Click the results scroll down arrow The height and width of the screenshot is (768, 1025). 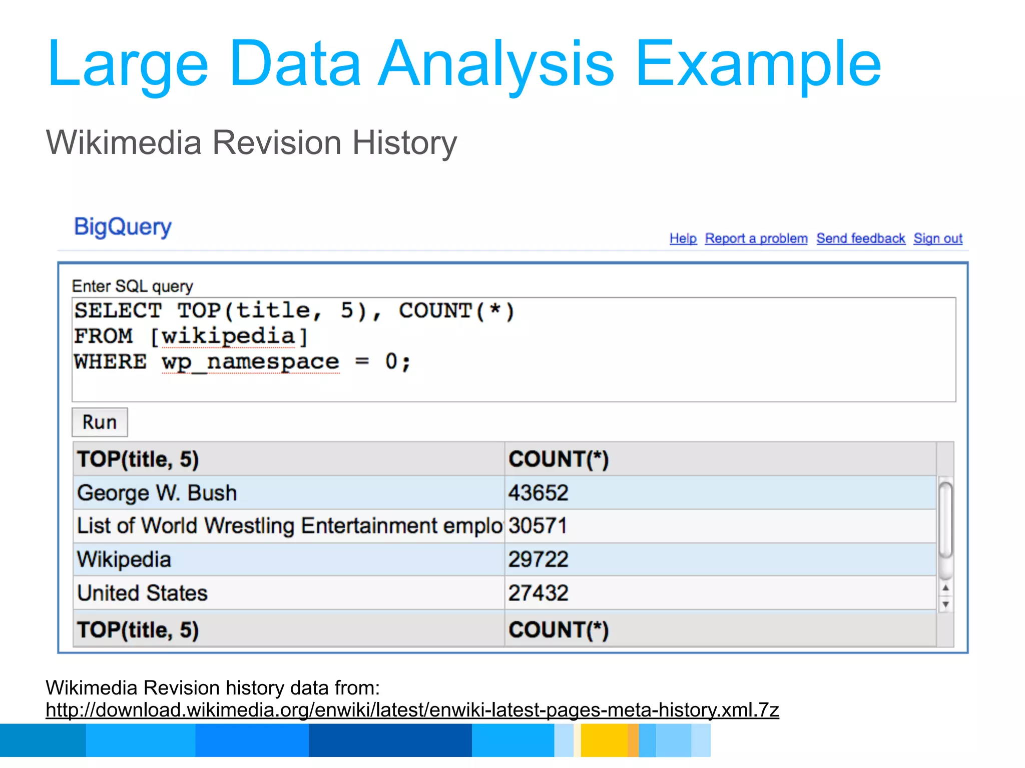coord(945,604)
